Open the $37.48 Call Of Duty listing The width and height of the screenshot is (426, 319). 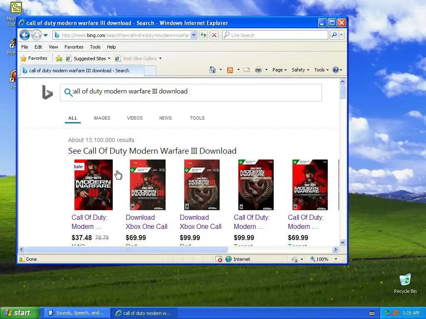pyautogui.click(x=89, y=222)
